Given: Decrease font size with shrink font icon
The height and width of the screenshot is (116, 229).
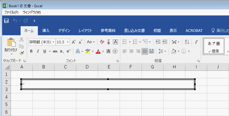Looking at the screenshot, I should point(81,42).
